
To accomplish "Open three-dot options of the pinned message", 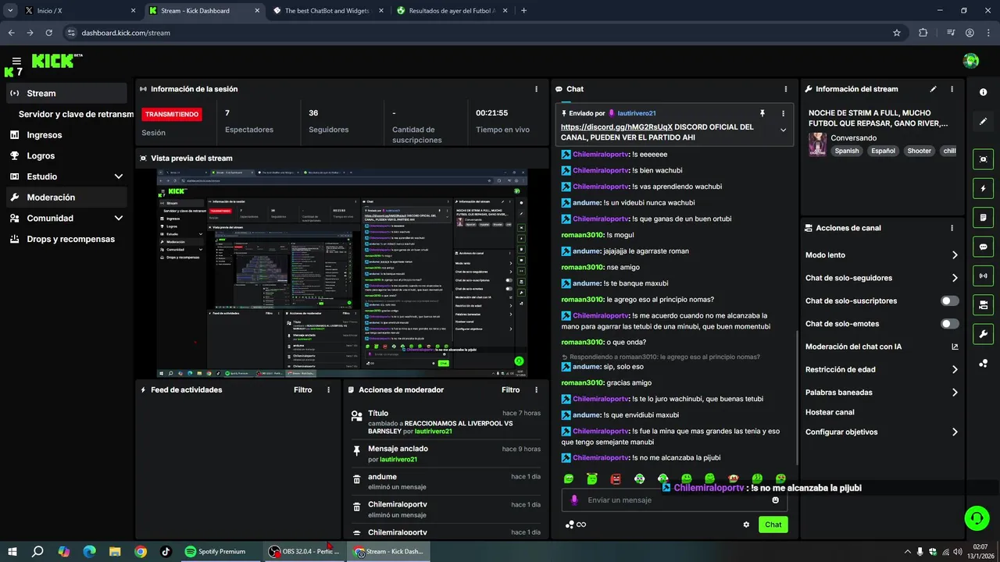I will (x=783, y=113).
